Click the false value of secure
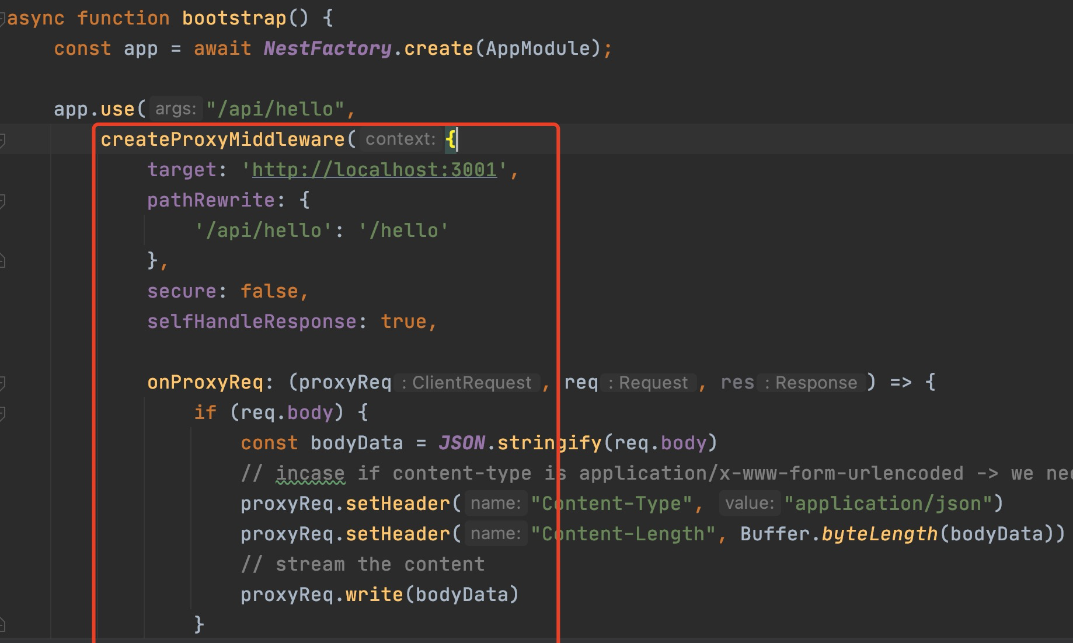The width and height of the screenshot is (1073, 643). point(269,291)
